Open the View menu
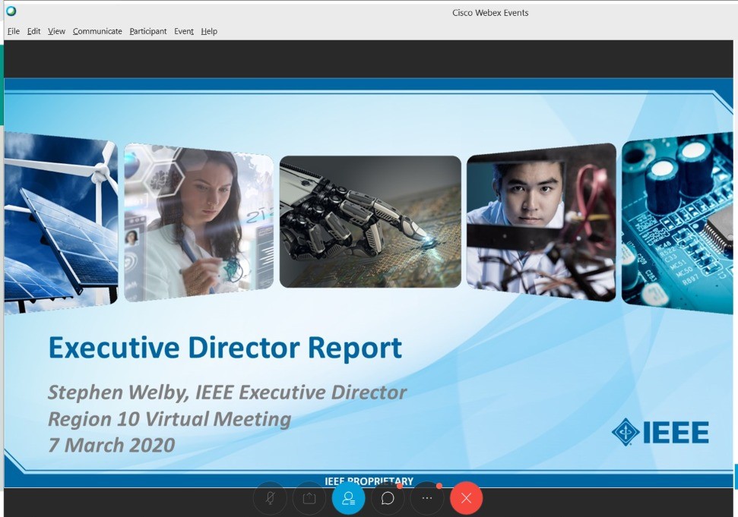Image resolution: width=738 pixels, height=517 pixels. coord(56,31)
